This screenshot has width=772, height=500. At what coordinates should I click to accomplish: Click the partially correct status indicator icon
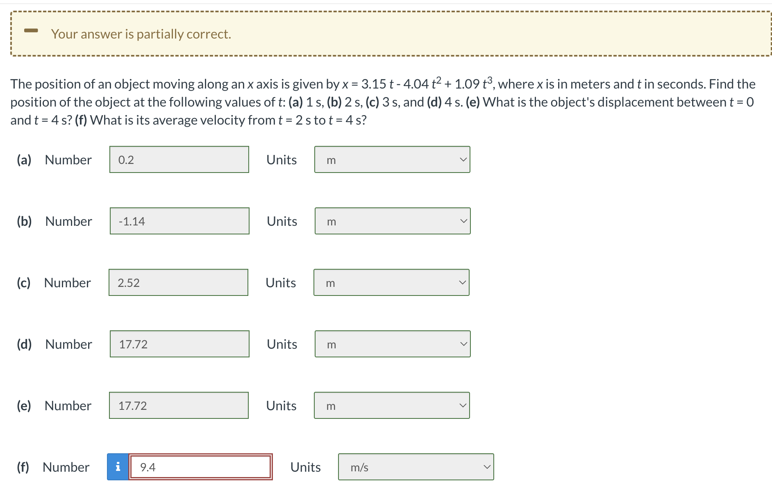click(x=32, y=30)
